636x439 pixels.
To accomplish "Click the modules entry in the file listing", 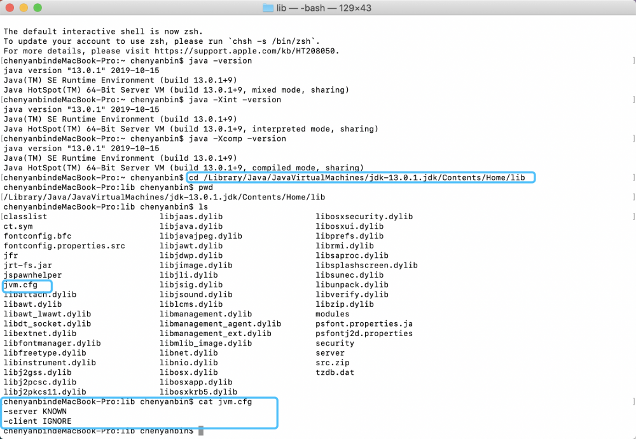I will (x=331, y=314).
